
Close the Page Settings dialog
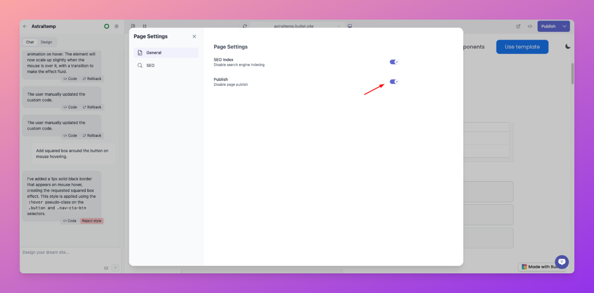pos(194,36)
